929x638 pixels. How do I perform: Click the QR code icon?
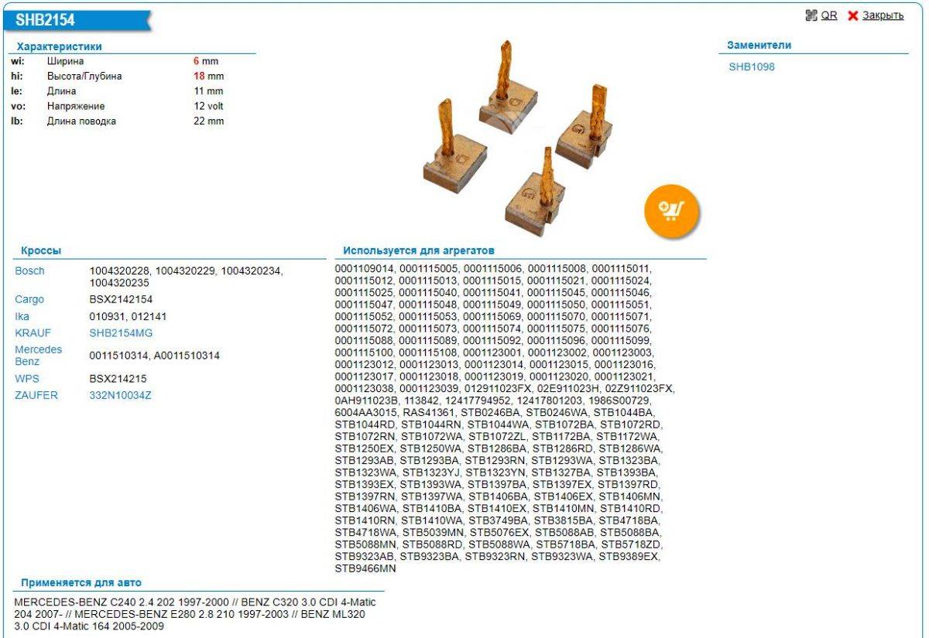811,15
